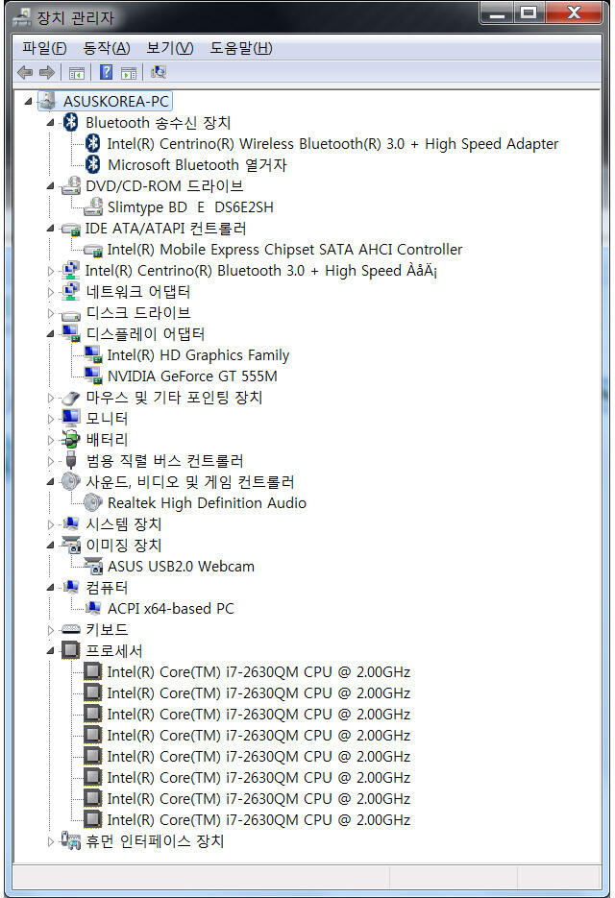The width and height of the screenshot is (615, 898).
Task: Click the 디스크 드라이브 category icon
Action: pos(70,314)
